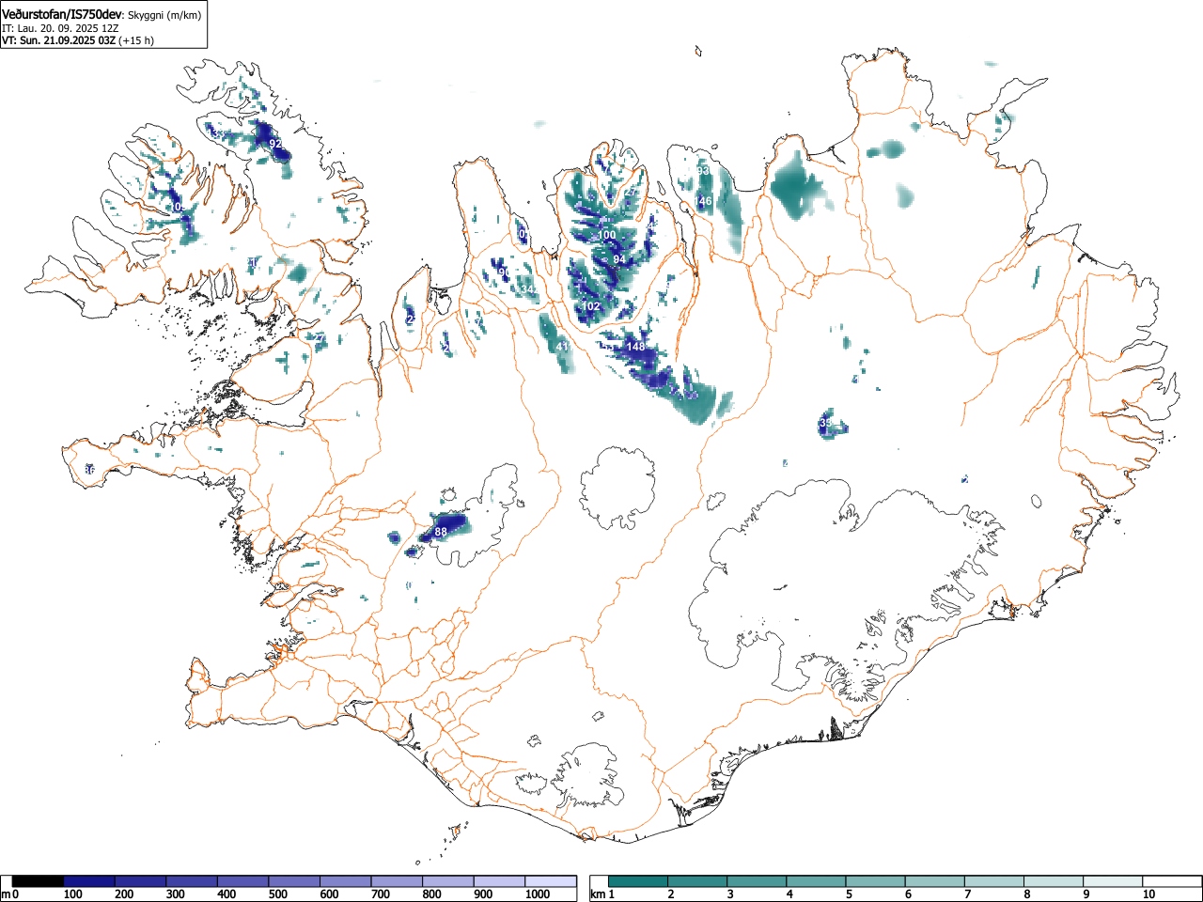Screen dimensions: 1203x902
Task: Click the '92' visibility value in the Westfjords
Action: (x=275, y=144)
